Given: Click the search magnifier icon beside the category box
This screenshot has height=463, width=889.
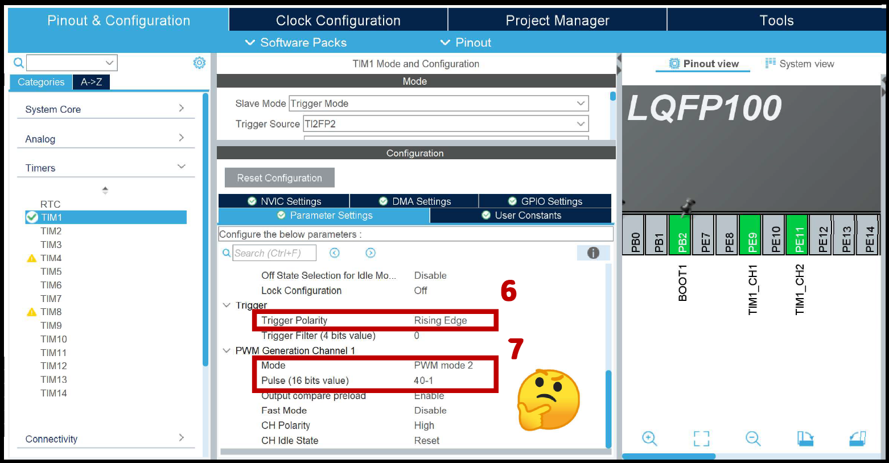Looking at the screenshot, I should [19, 63].
